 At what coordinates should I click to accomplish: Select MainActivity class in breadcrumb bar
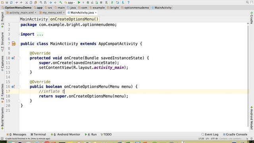(162, 8)
